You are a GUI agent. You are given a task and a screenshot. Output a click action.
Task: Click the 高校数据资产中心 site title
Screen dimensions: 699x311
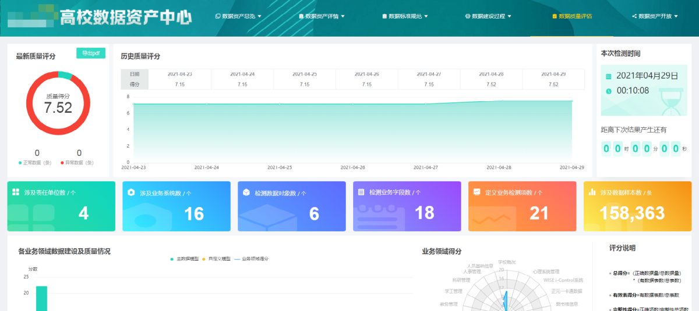(x=126, y=17)
